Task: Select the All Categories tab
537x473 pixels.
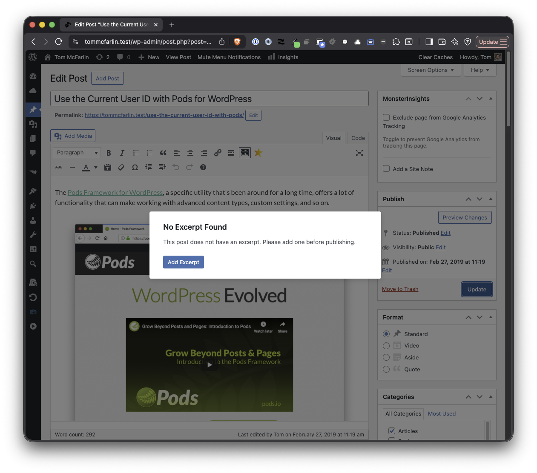Action: (x=403, y=413)
